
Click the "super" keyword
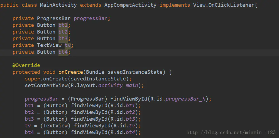(x=32, y=79)
